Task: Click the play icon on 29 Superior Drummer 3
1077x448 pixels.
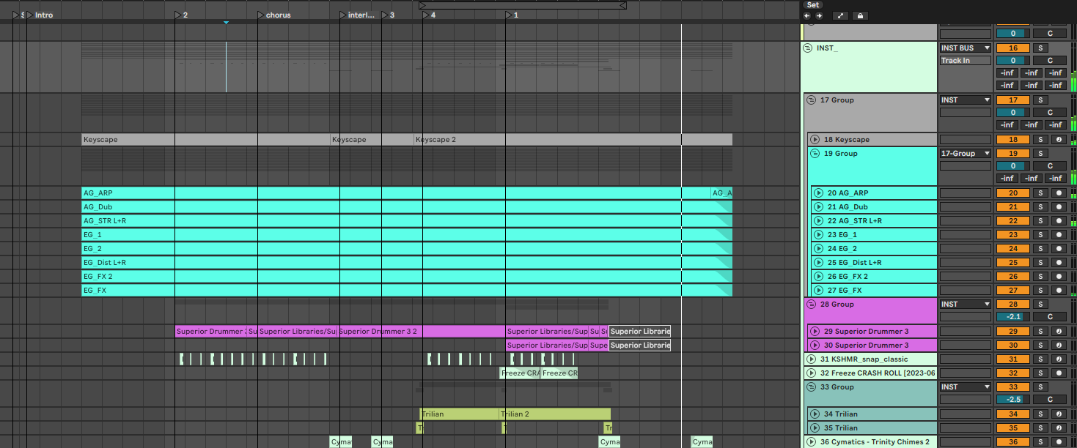Action: pos(815,332)
